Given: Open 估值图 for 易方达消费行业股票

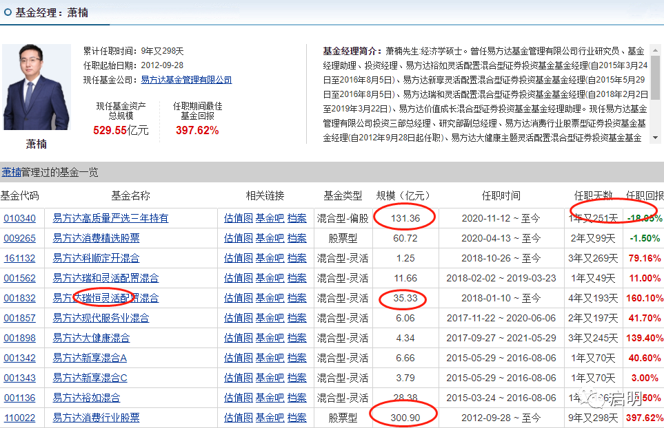Looking at the screenshot, I should pos(239,418).
